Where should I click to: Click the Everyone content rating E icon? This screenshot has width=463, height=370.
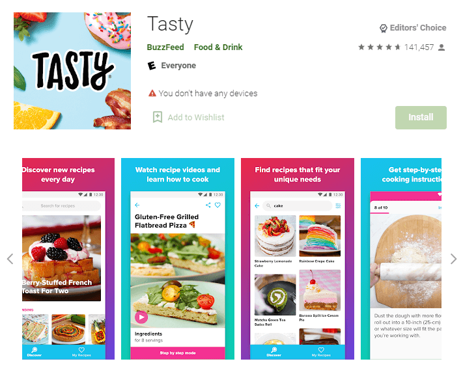point(152,66)
